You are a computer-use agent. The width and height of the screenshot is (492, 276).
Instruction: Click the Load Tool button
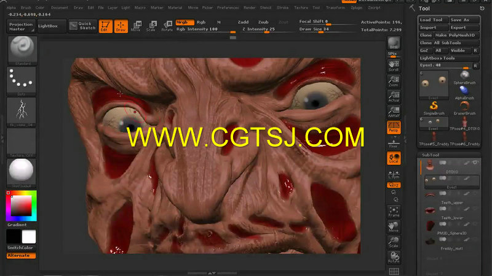[434, 20]
